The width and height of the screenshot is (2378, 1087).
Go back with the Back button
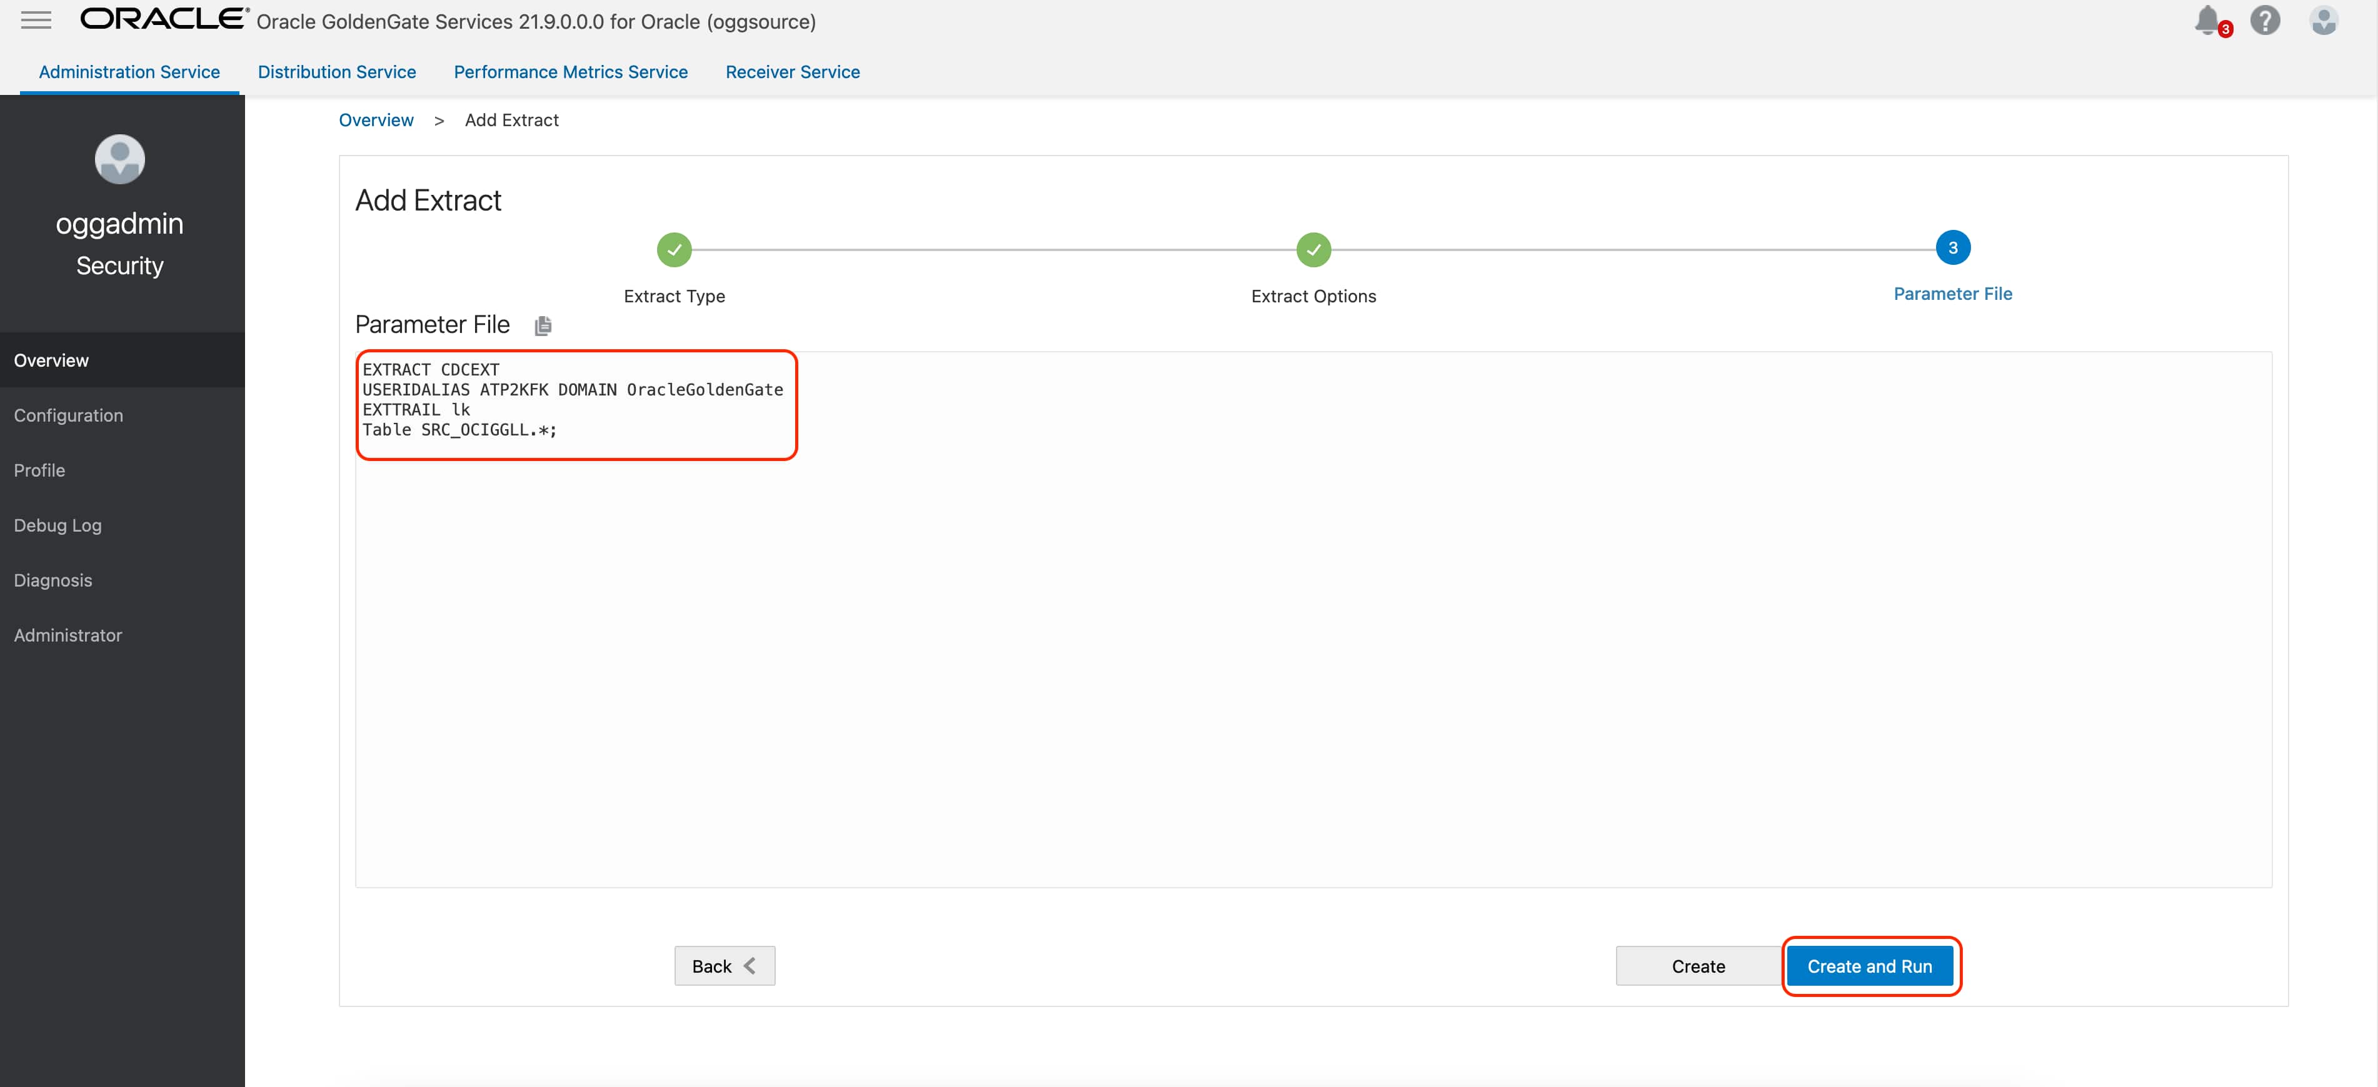724,966
